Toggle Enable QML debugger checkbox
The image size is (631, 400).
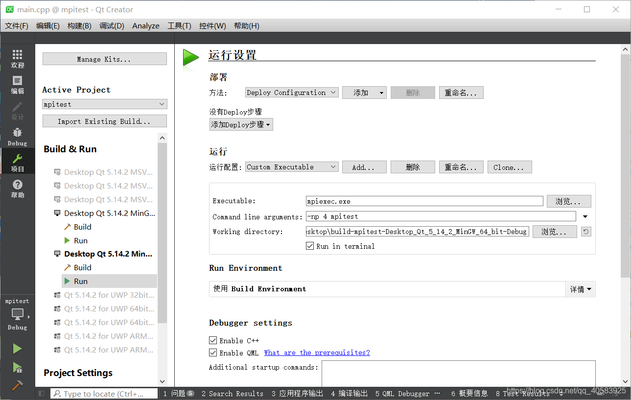pos(213,353)
